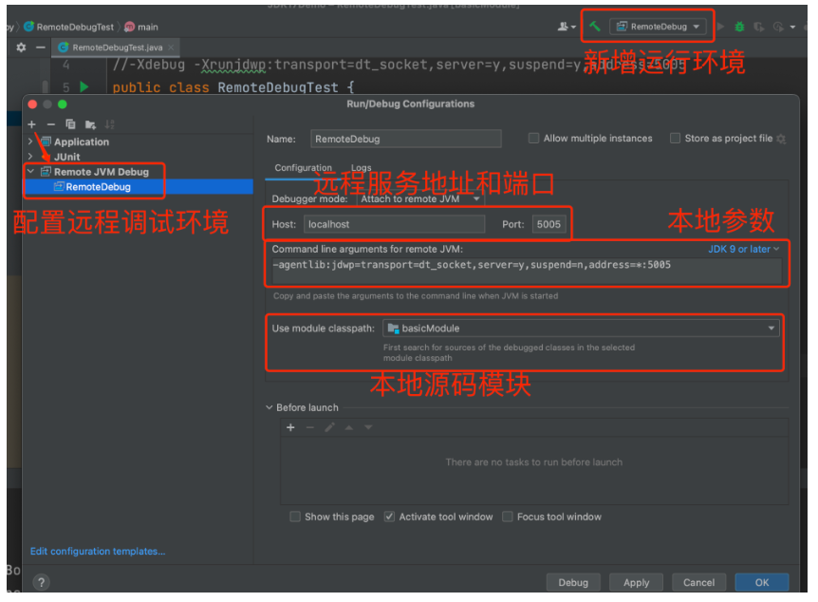Enable Store as project file checkbox
Image resolution: width=818 pixels, height=602 pixels.
click(675, 139)
